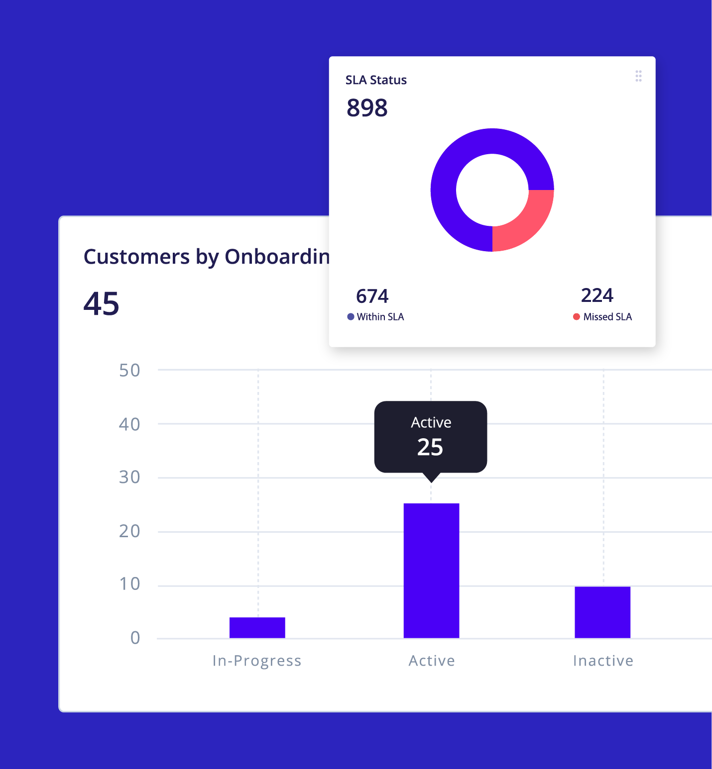Click the Within SLA purple legend dot

pyautogui.click(x=351, y=317)
